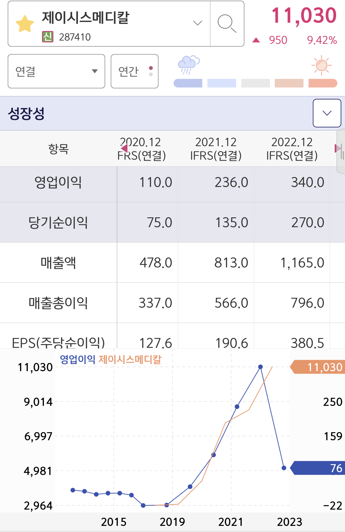The width and height of the screenshot is (345, 532).
Task: Select the gray middle rating segment
Action: (255, 83)
